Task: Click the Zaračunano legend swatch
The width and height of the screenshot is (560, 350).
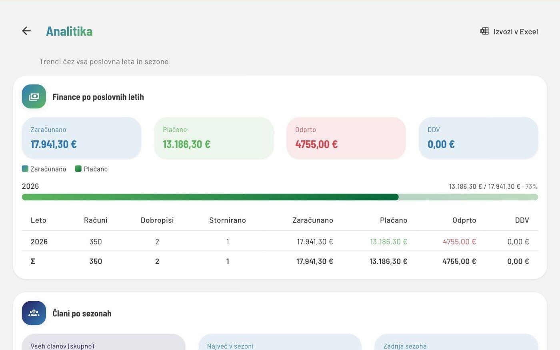Action: [x=25, y=169]
